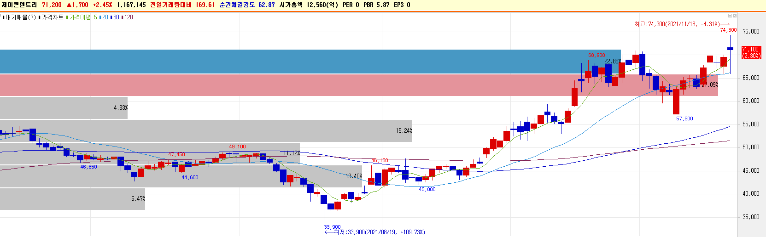Click the 57,300 trough price label

684,118
